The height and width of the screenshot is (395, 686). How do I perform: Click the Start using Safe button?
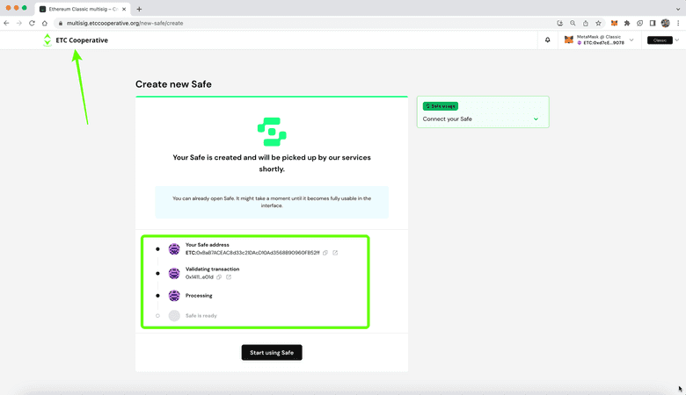[272, 352]
